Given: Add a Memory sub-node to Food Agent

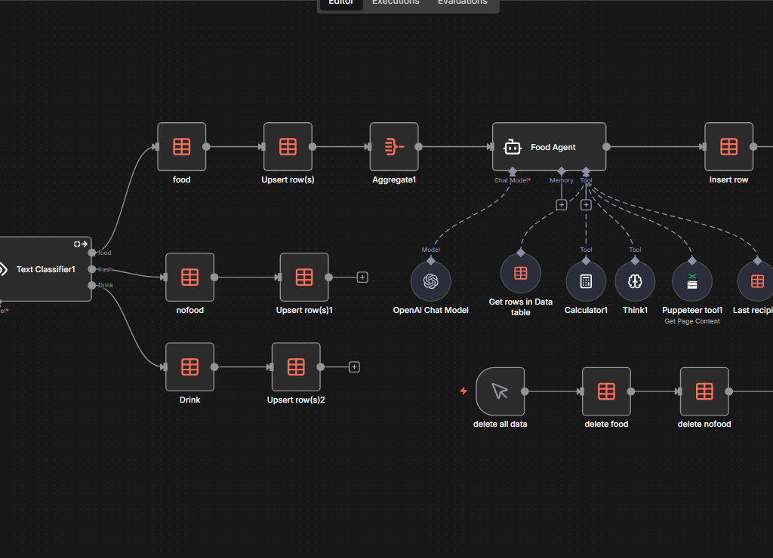Looking at the screenshot, I should click(561, 204).
